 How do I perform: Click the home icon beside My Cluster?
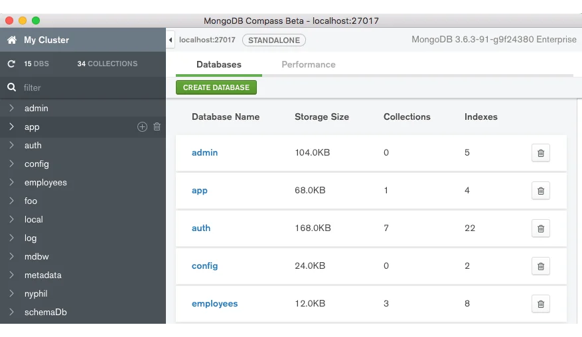(12, 40)
